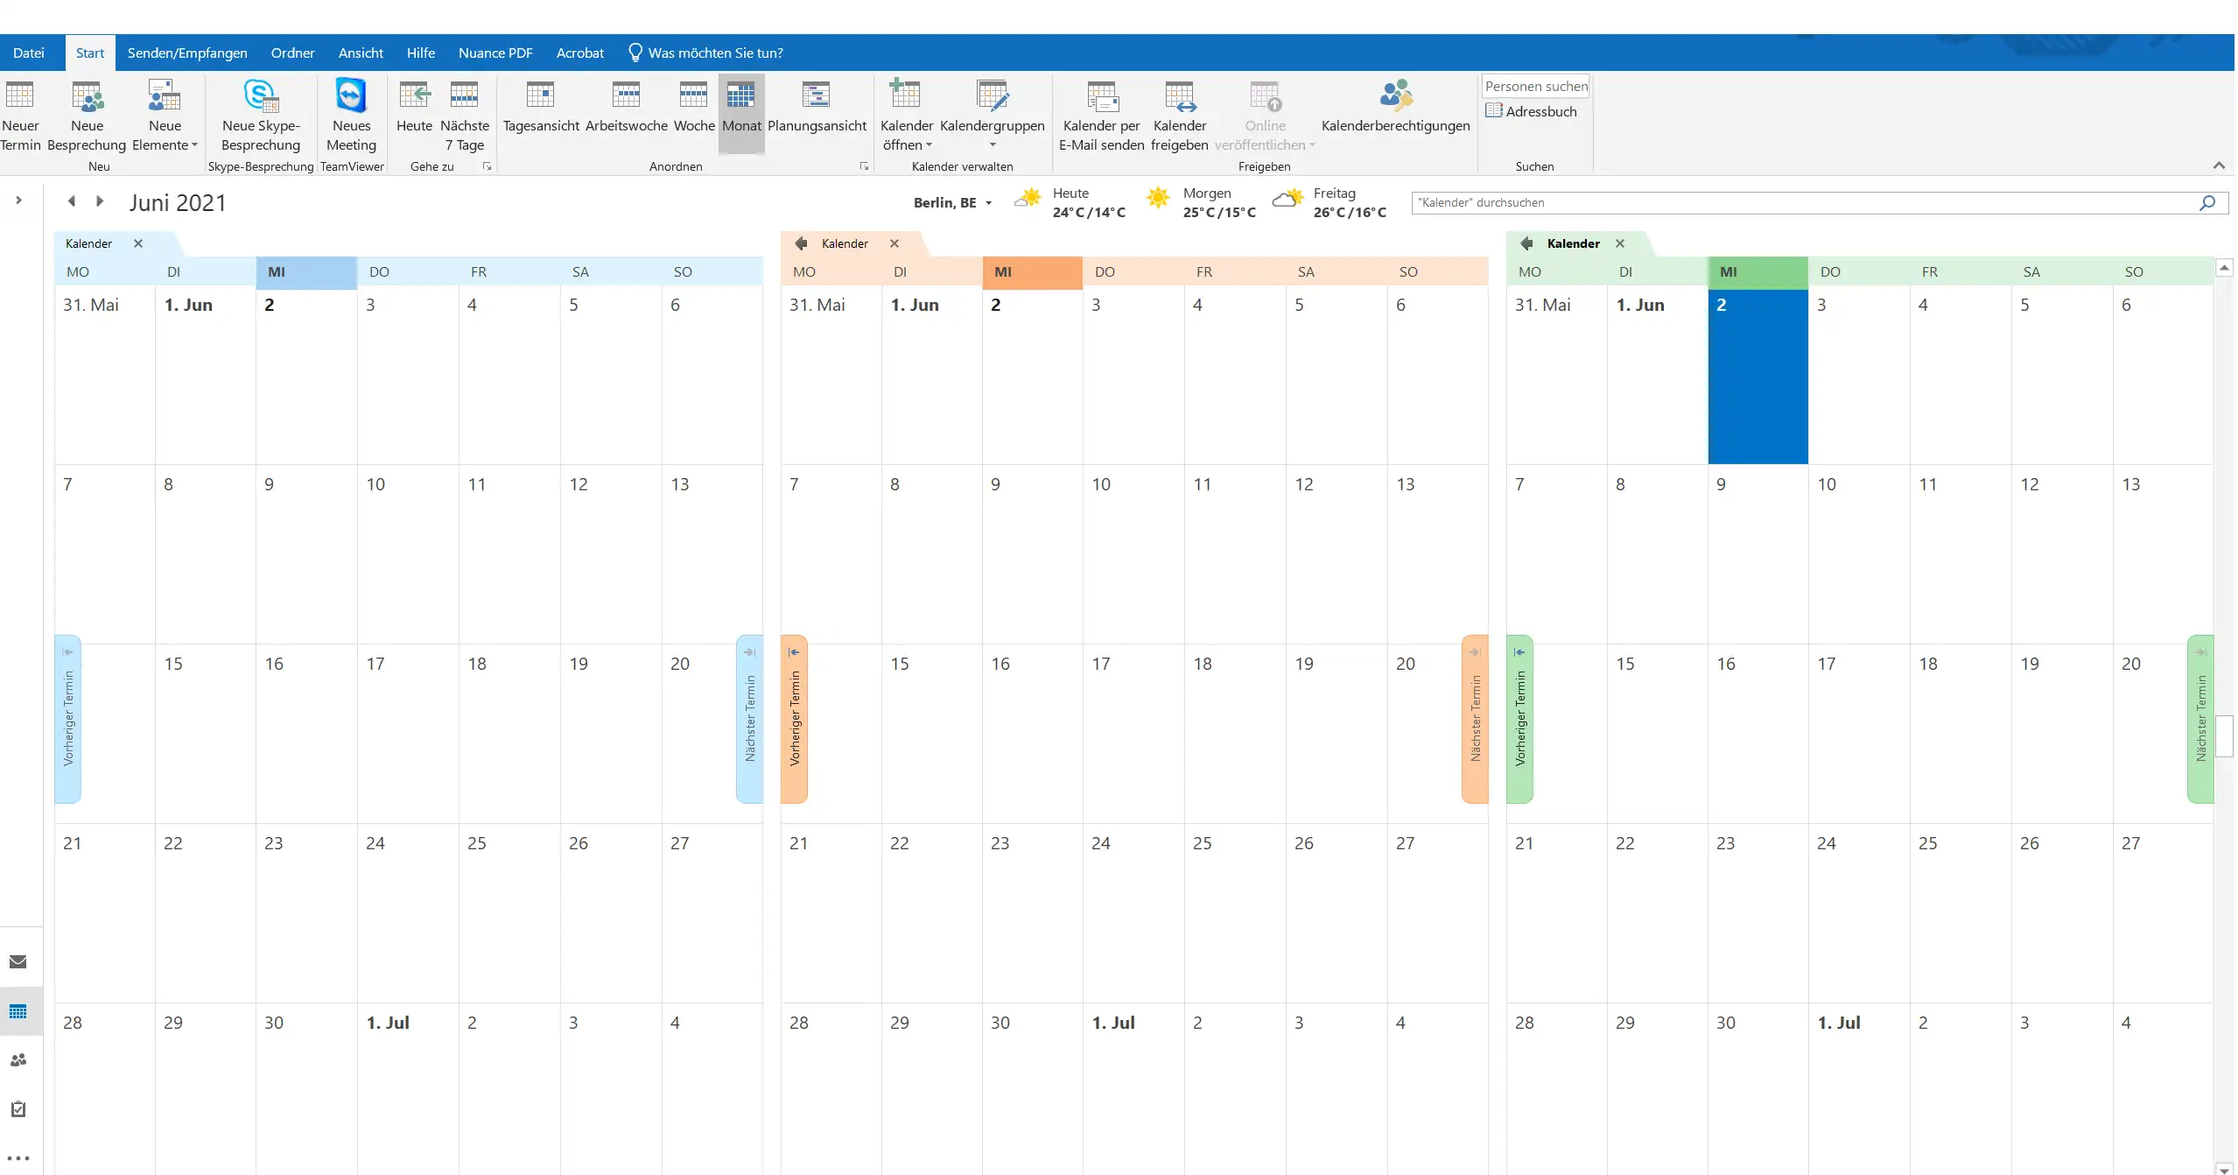Expand the folder pane using the chevron
Viewport: 2238px width, 1175px height.
pyautogui.click(x=18, y=201)
